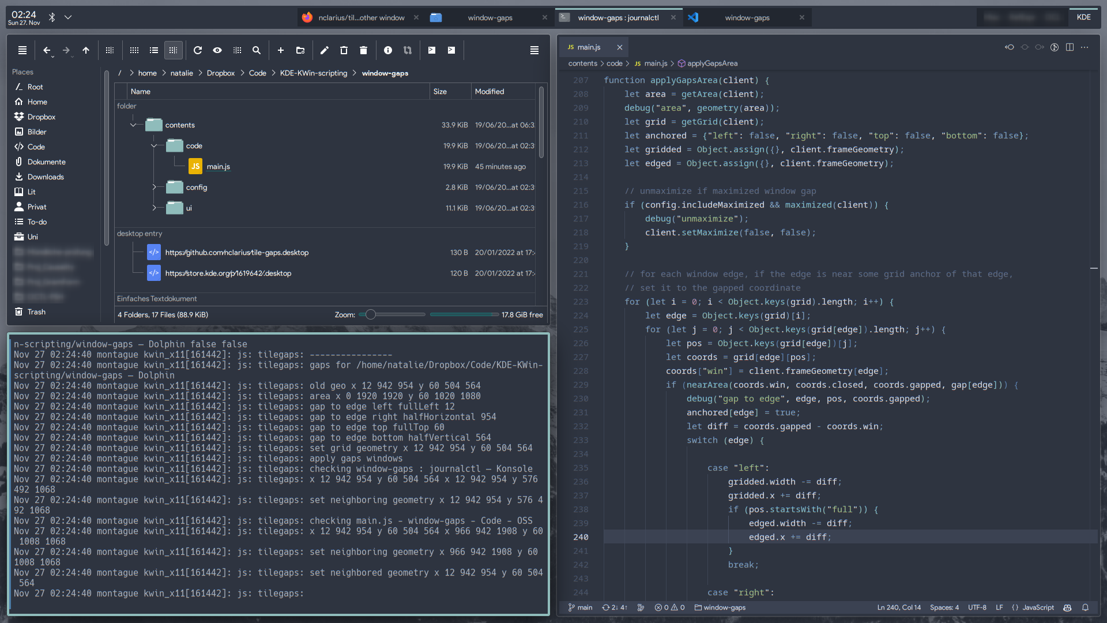1107x623 pixels.
Task: Click the search magnifier icon
Action: [x=257, y=51]
